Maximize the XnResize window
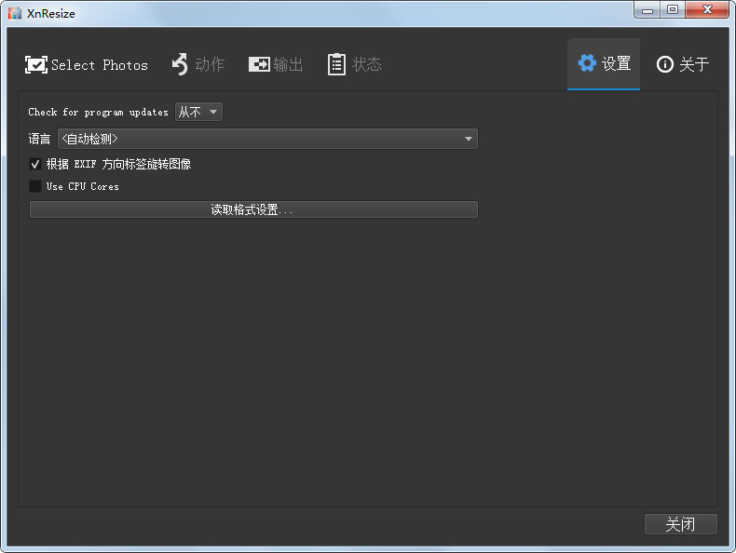Screen dimensions: 736x553 click(673, 10)
